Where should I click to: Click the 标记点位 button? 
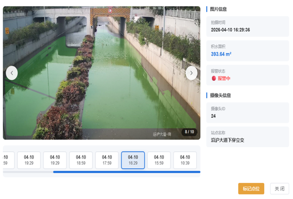(x=251, y=188)
